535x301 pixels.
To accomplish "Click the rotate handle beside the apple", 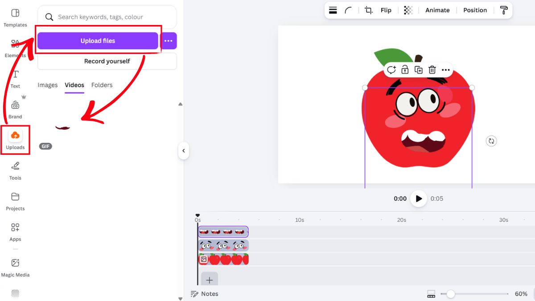I will (x=491, y=141).
